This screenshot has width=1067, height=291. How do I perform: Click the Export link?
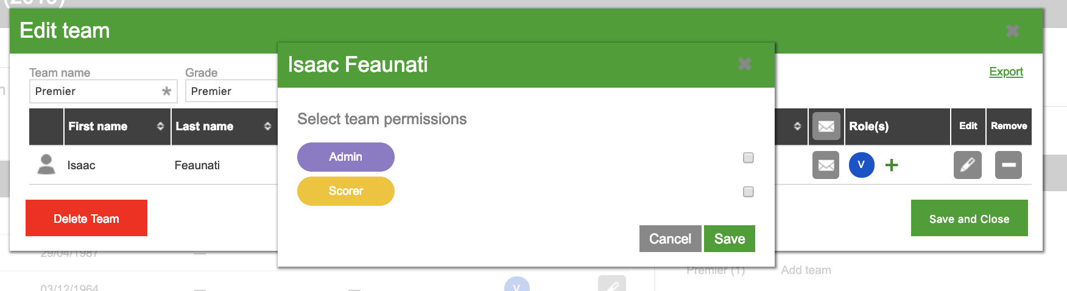[1005, 72]
